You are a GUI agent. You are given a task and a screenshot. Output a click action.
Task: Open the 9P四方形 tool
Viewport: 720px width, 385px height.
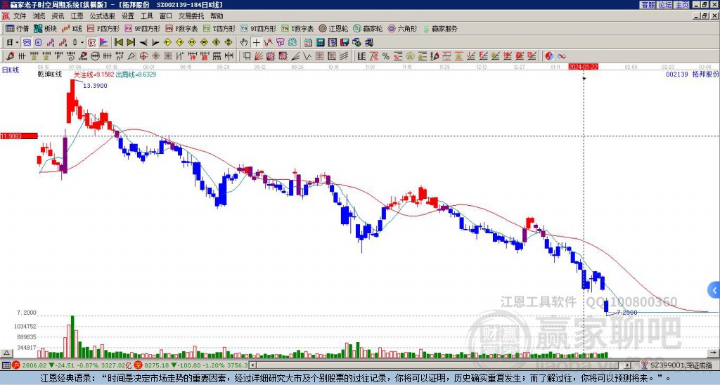pos(142,28)
